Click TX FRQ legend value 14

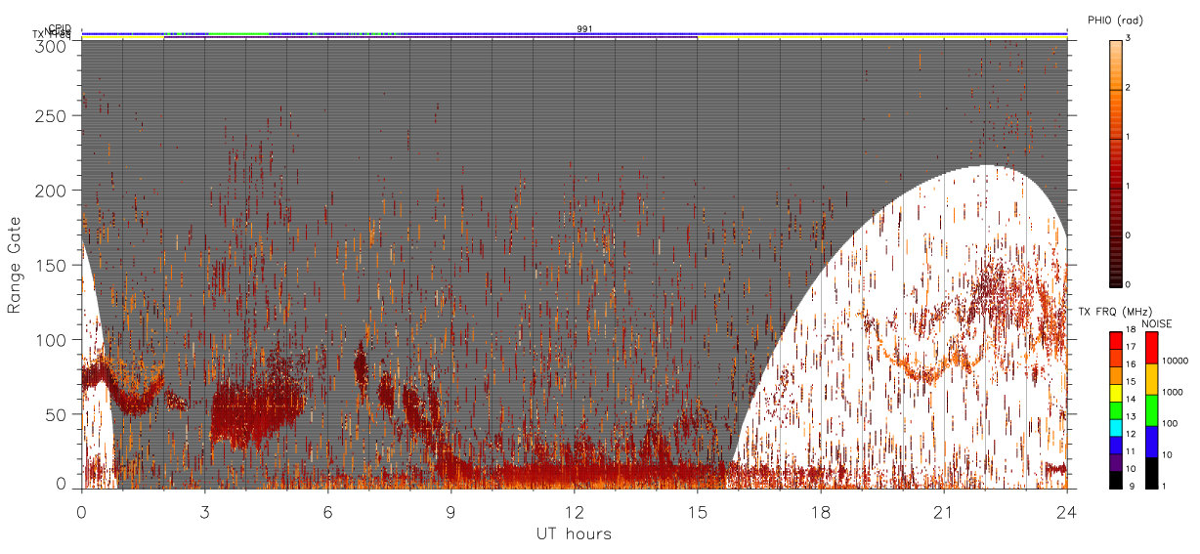1131,399
